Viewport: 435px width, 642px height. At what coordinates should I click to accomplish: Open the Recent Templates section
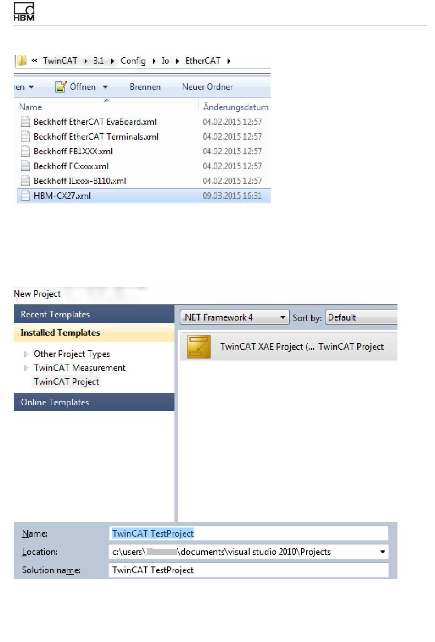(94, 315)
